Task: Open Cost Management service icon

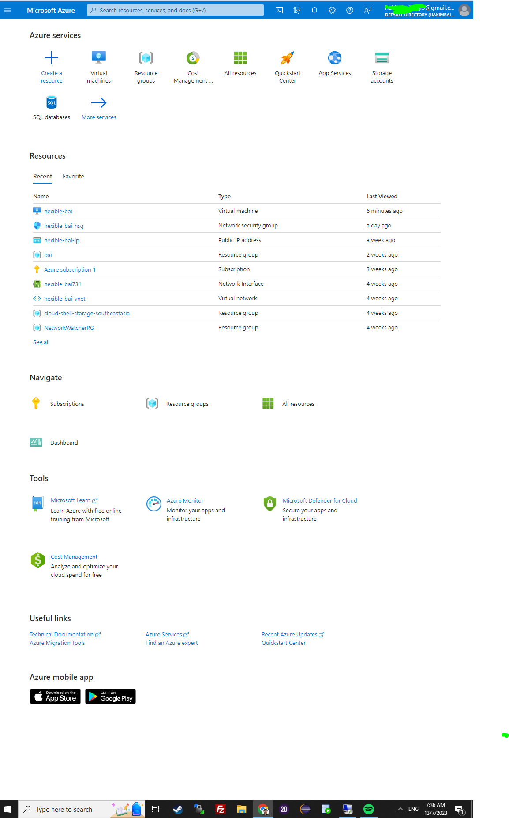Action: click(x=193, y=58)
